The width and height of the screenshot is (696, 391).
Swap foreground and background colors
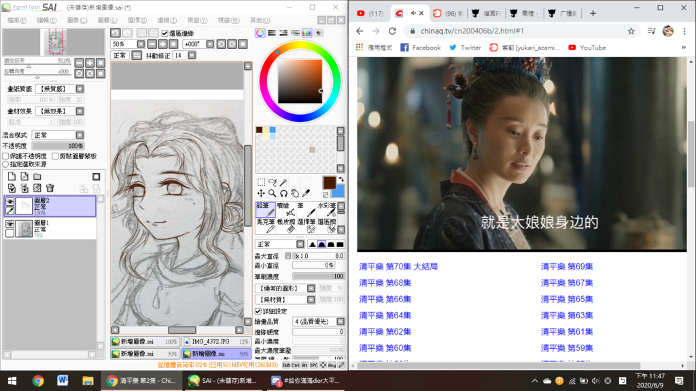[341, 179]
